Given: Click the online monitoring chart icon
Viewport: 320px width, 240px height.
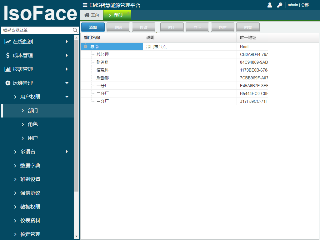Looking at the screenshot, I should click(8, 42).
